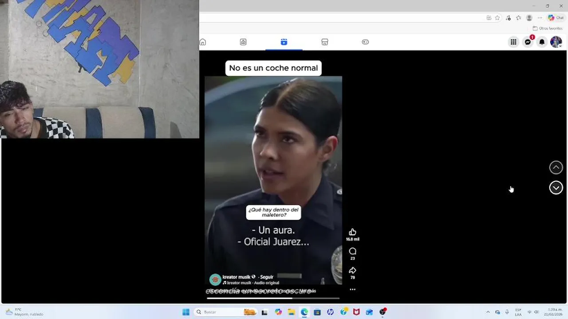This screenshot has width=568, height=319.
Task: Open Edge split screen icon
Action: 489,18
